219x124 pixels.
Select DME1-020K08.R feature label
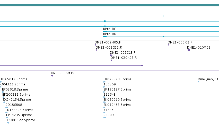point(124,58)
